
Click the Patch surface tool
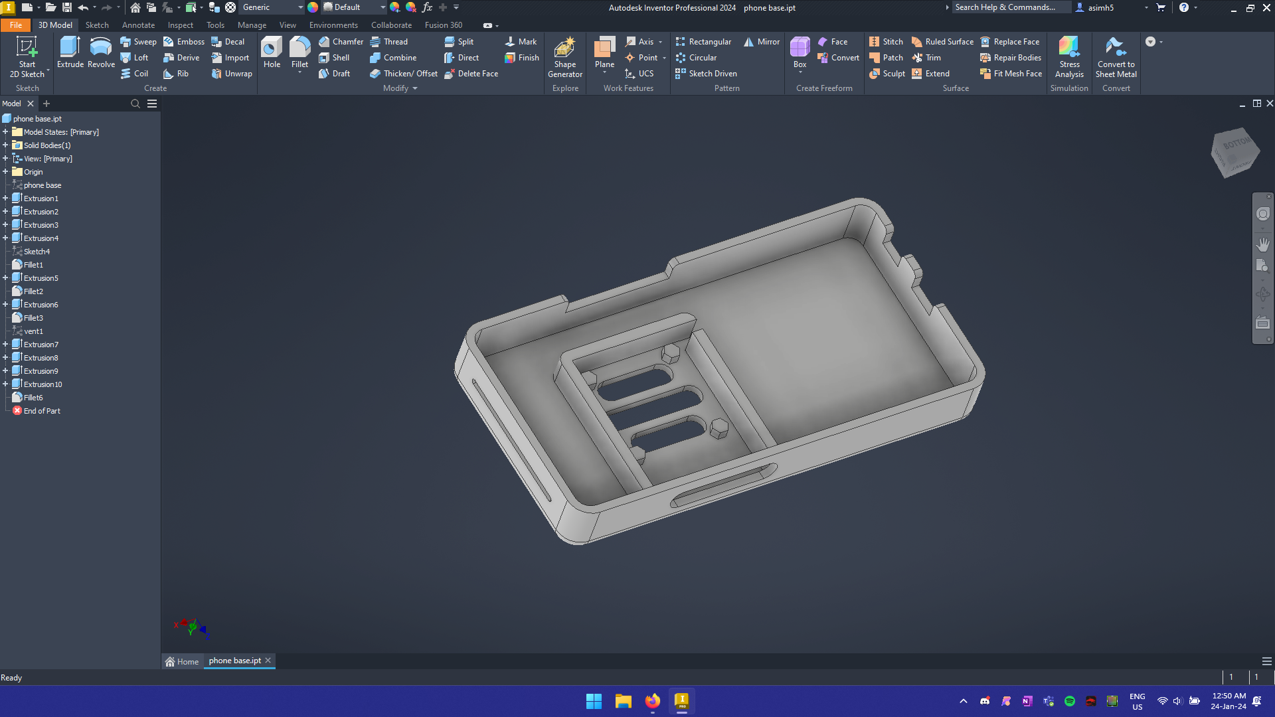coord(886,58)
